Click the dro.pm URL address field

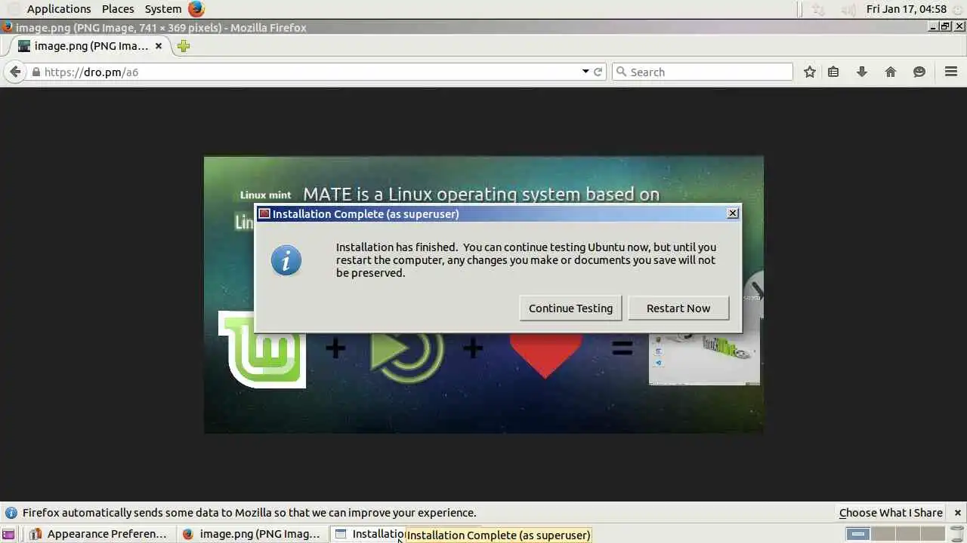click(310, 72)
